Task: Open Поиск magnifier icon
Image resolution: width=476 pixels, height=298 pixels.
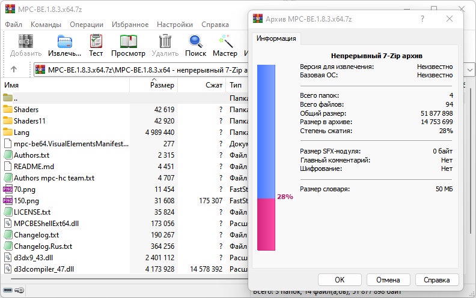Action: 196,41
